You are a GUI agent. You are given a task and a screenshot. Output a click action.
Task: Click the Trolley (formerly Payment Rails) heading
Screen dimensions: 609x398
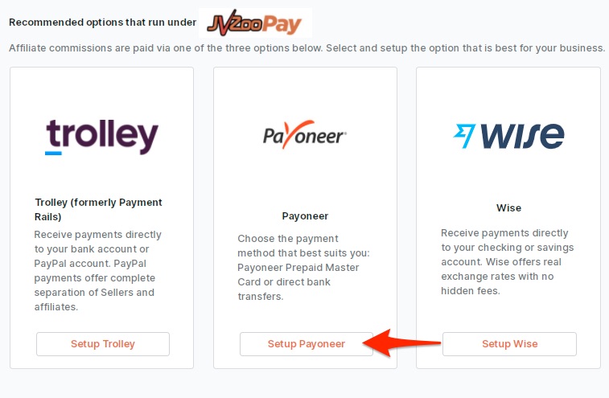tap(98, 210)
